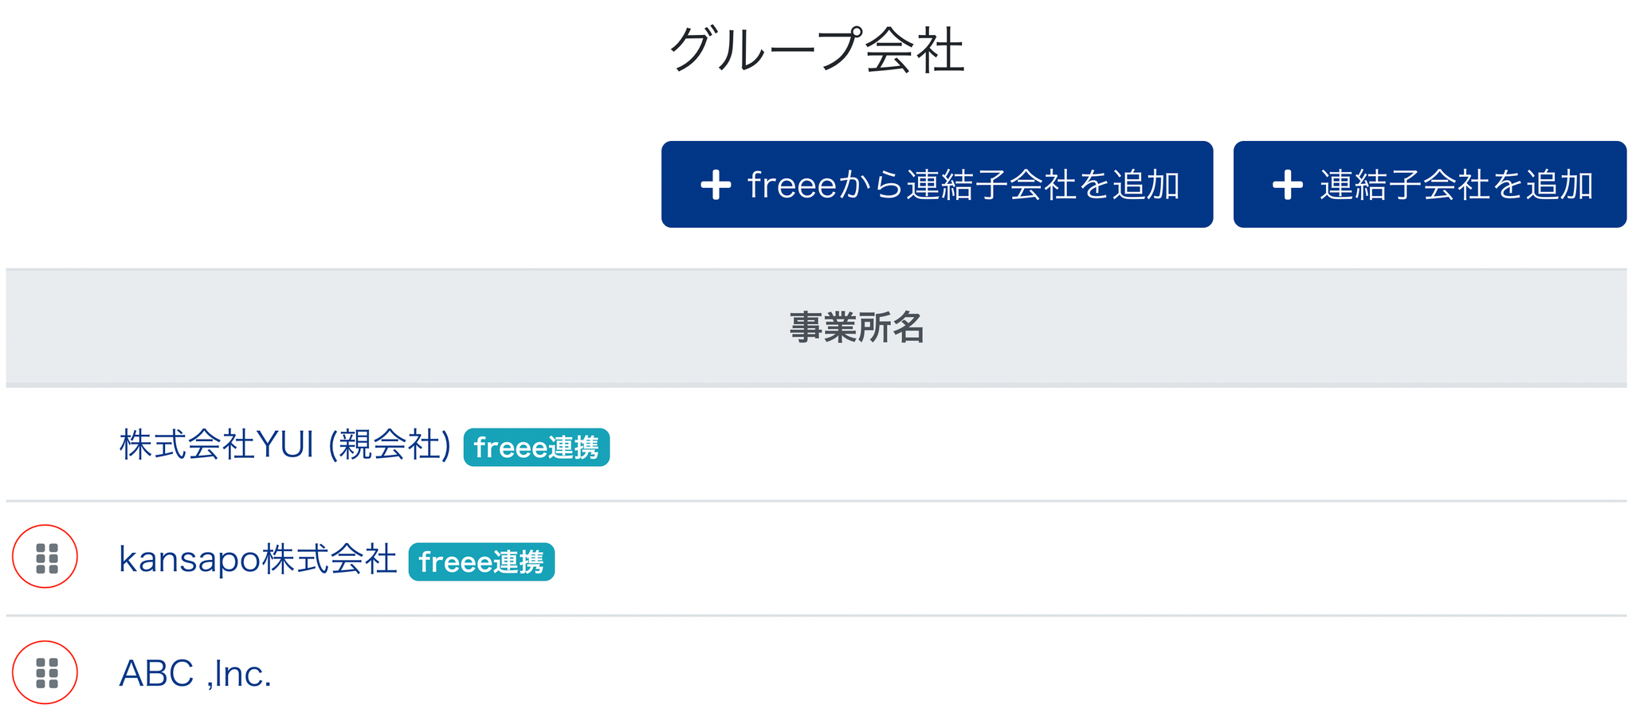
Task: Open 株式会社YUI company link
Action: (x=217, y=445)
